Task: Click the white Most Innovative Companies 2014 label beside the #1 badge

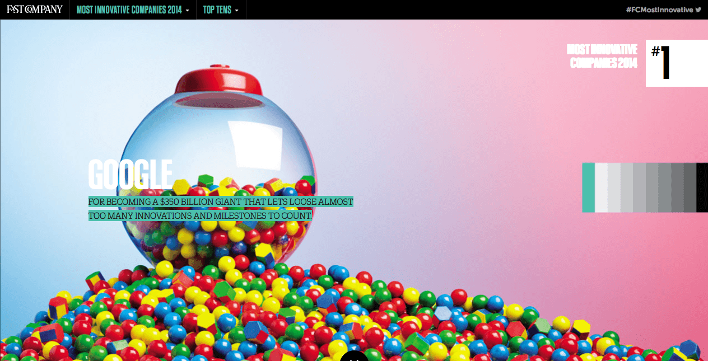Action: pos(602,57)
